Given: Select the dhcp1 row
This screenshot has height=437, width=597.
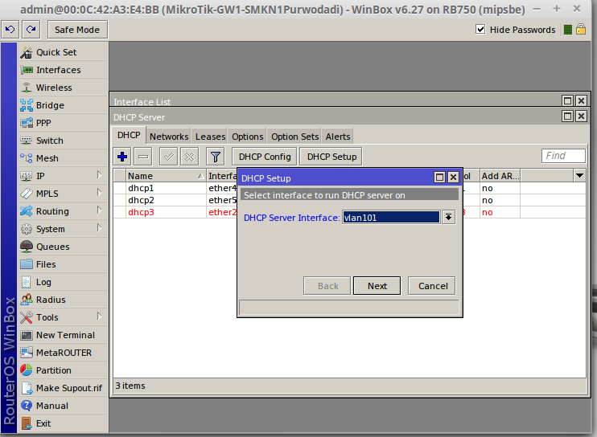Looking at the screenshot, I should click(175, 188).
